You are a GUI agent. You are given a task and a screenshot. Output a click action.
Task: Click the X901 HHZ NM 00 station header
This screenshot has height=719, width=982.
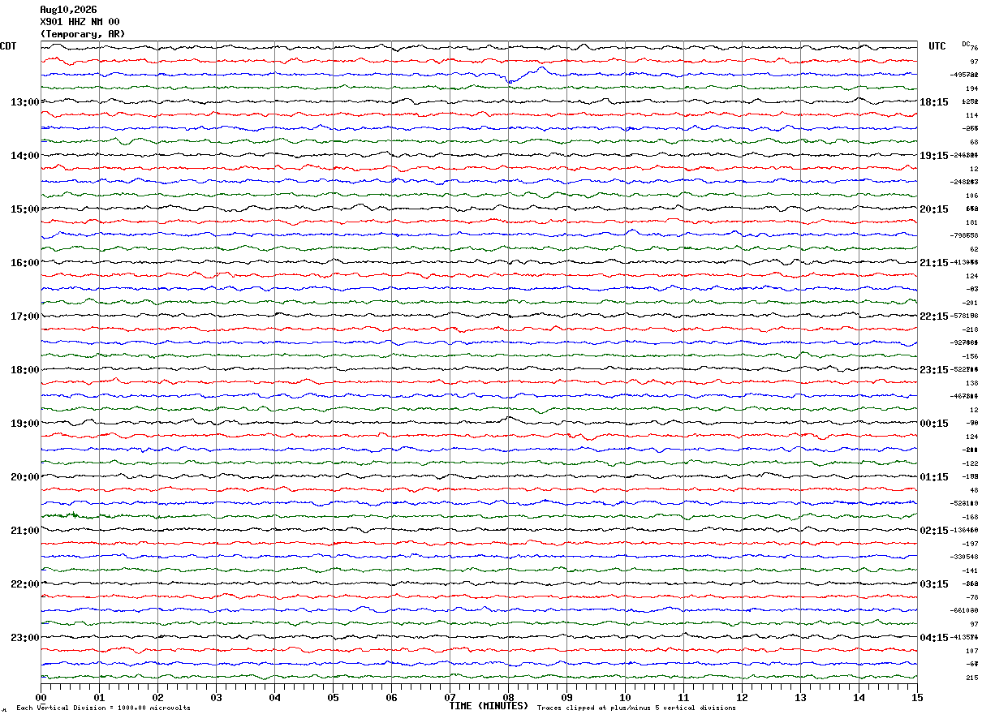tap(80, 22)
